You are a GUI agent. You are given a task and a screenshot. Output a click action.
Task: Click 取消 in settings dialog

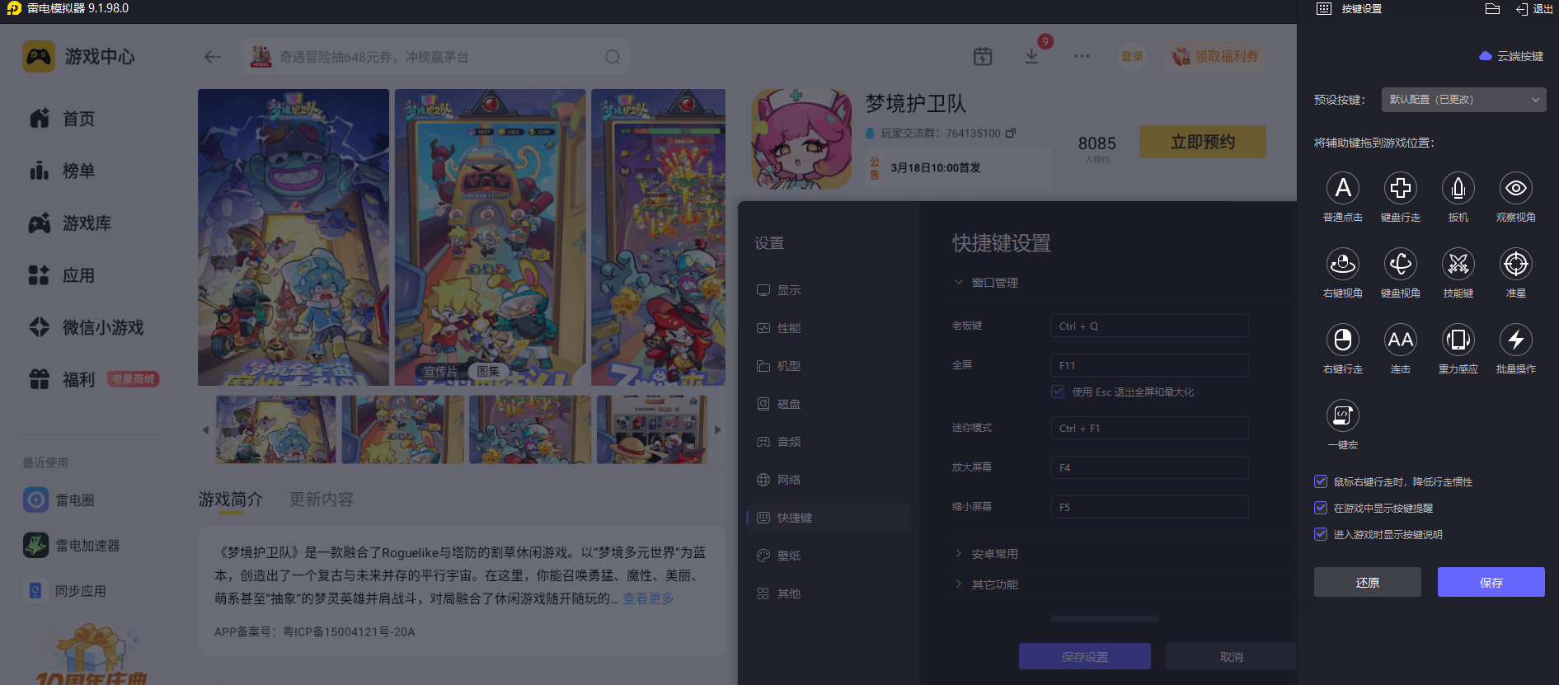click(x=1231, y=656)
